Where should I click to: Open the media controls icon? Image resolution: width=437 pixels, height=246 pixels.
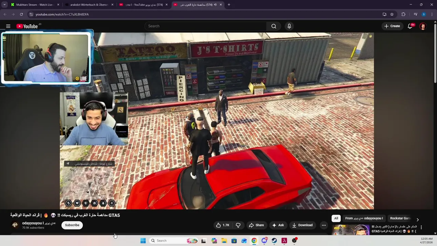(415, 14)
